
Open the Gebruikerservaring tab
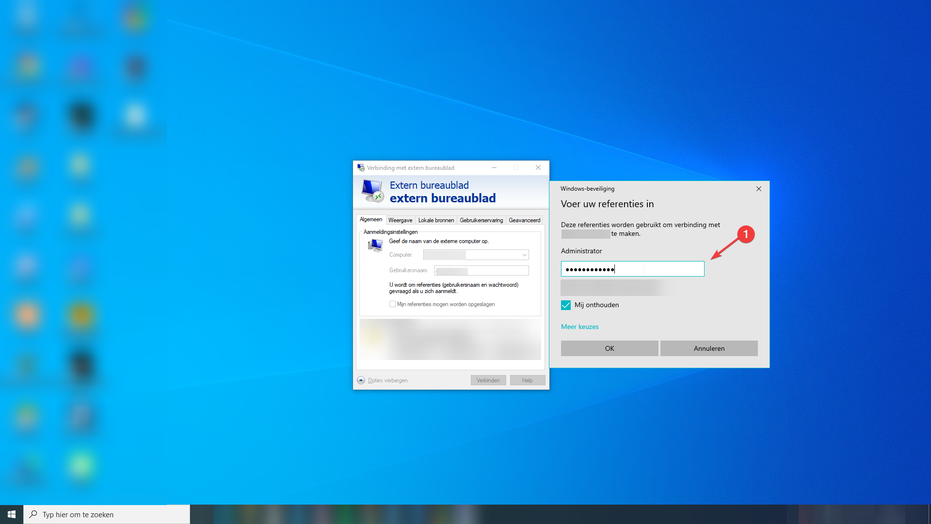click(x=481, y=220)
